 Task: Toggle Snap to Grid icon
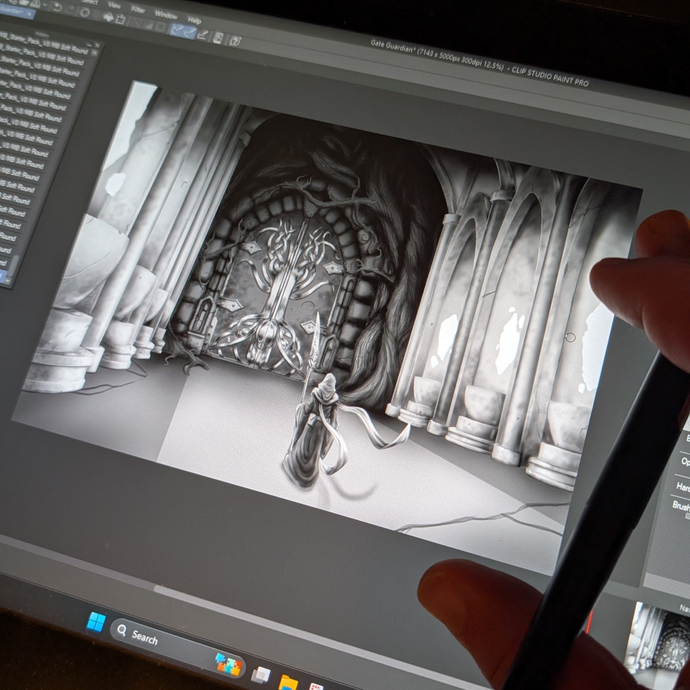(x=203, y=35)
